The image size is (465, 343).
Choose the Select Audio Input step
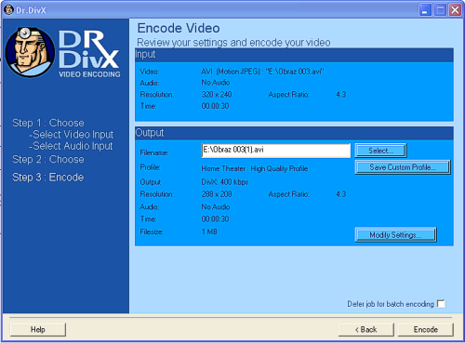[x=71, y=146]
